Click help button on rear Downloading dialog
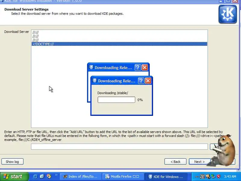Screen dimensions: 241x181 pyautogui.click(x=138, y=67)
